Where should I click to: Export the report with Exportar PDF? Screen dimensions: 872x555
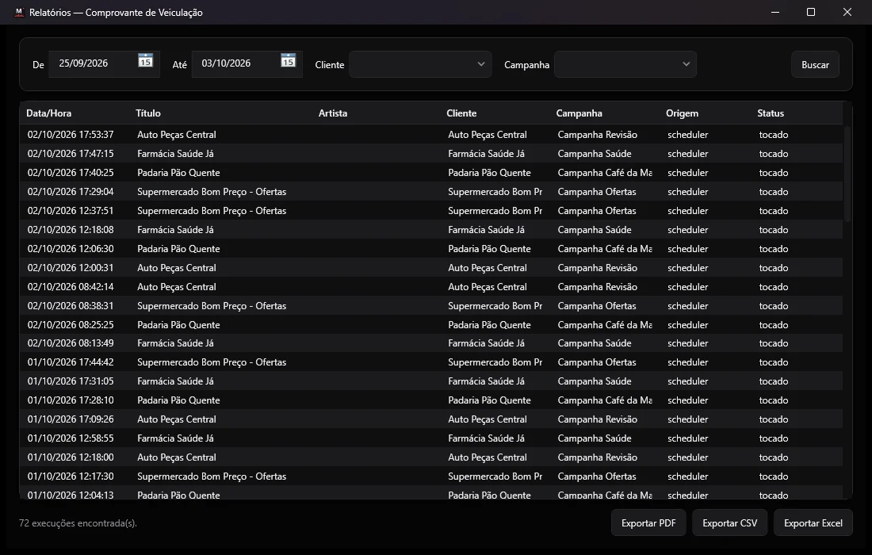click(x=648, y=522)
